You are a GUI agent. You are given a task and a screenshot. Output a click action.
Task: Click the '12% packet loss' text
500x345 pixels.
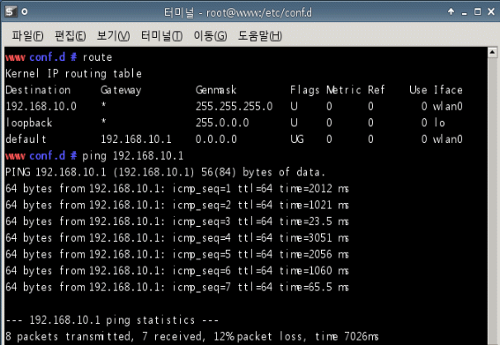coord(259,337)
